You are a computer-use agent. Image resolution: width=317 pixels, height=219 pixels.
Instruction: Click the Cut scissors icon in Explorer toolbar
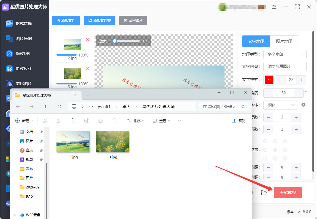point(45,121)
